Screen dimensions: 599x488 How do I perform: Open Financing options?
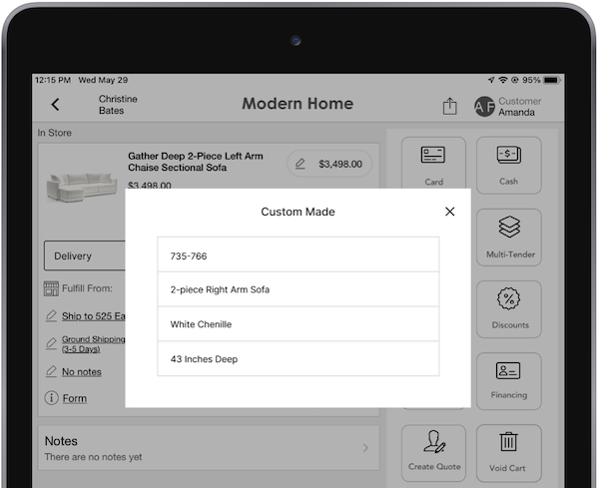(508, 381)
